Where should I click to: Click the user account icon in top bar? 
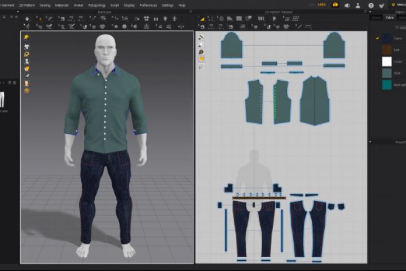click(x=359, y=5)
